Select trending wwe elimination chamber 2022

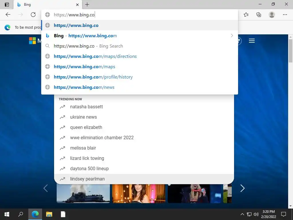[144, 137]
